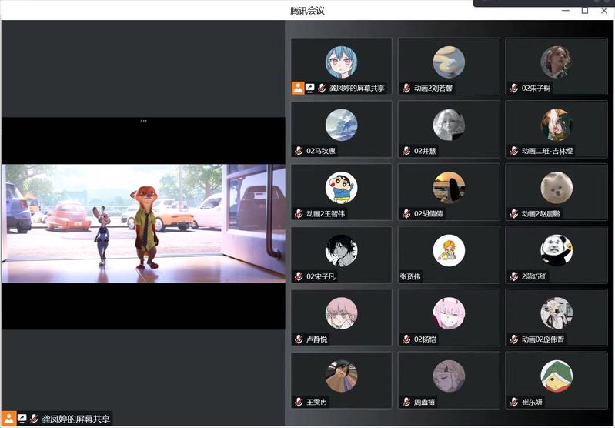Click the 张资伟 name label
Screen dimensions: 615x428
[411, 276]
